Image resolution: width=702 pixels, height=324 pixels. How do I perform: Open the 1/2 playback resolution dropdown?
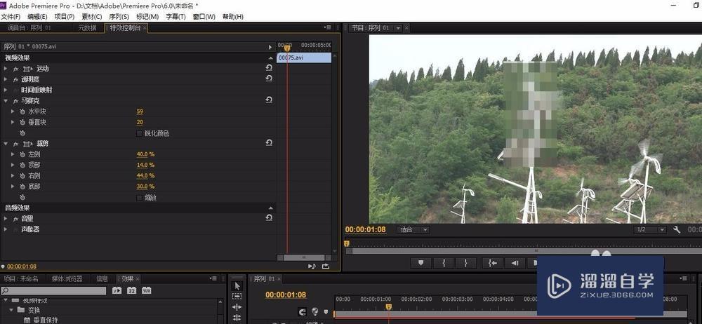point(650,229)
